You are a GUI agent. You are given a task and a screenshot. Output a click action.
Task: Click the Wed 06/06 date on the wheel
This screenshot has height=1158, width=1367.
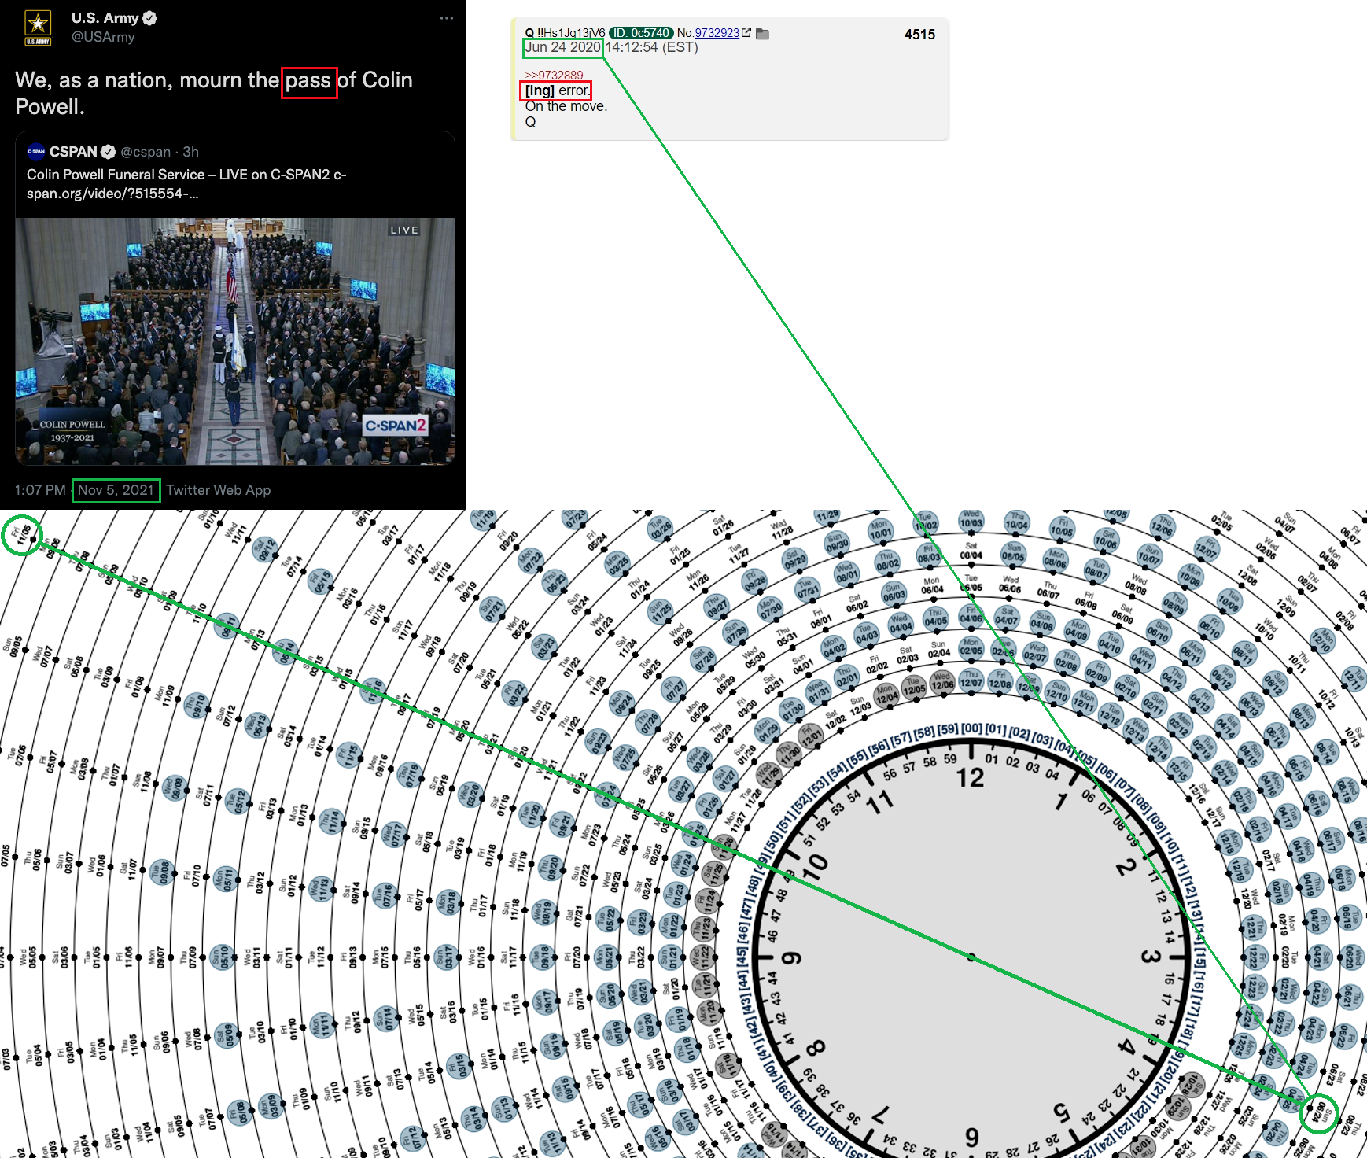(1011, 584)
